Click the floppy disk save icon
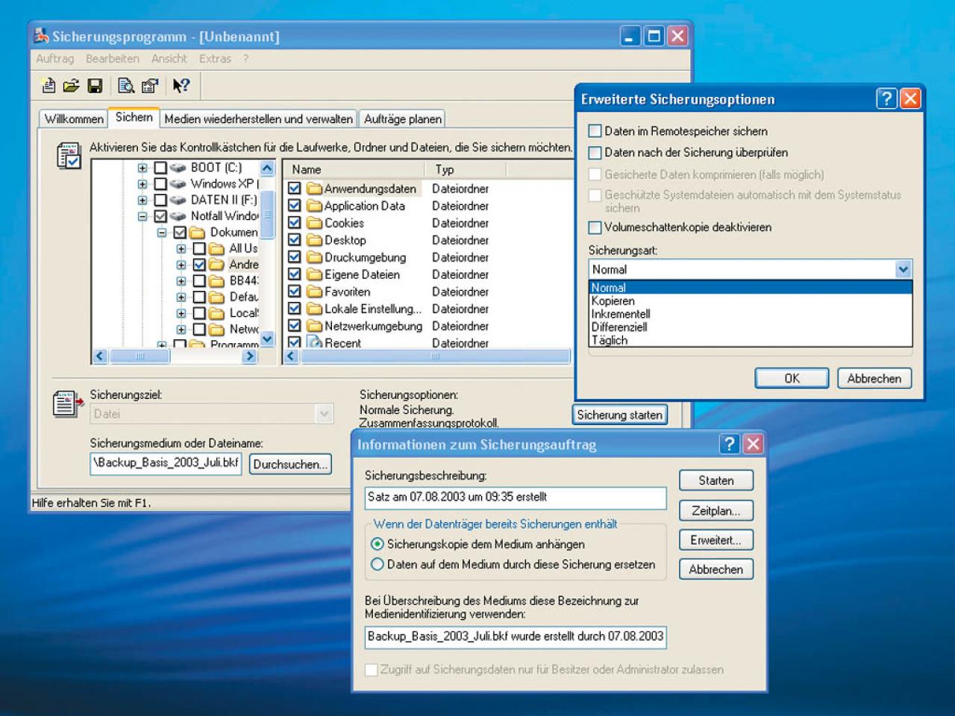This screenshot has height=716, width=955. coord(95,86)
